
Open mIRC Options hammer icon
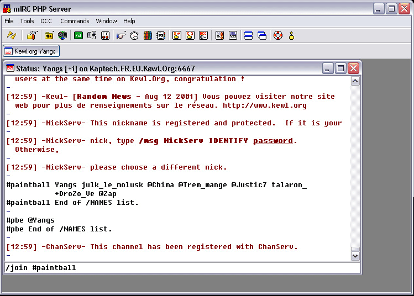[32, 35]
